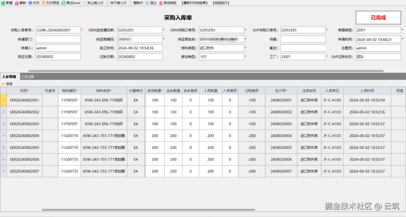Image resolution: width=406 pixels, height=217 pixels.
Task: Click 入库时间 cell 2024-08-02 10:52:56
Action: point(367,112)
